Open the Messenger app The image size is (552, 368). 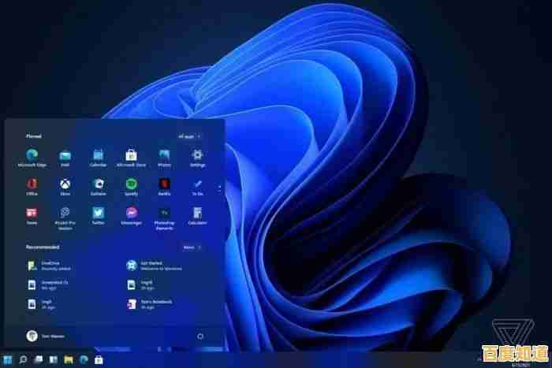click(131, 214)
